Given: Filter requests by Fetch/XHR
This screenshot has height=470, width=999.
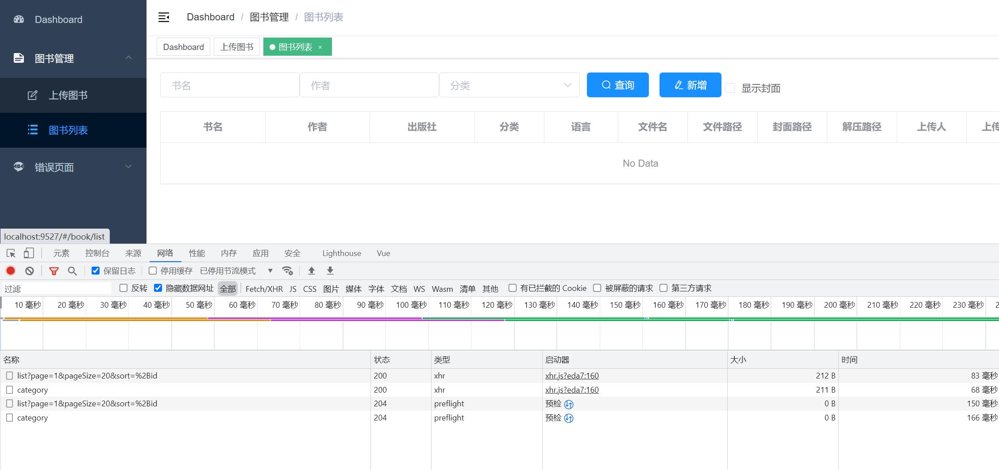Looking at the screenshot, I should tap(264, 289).
